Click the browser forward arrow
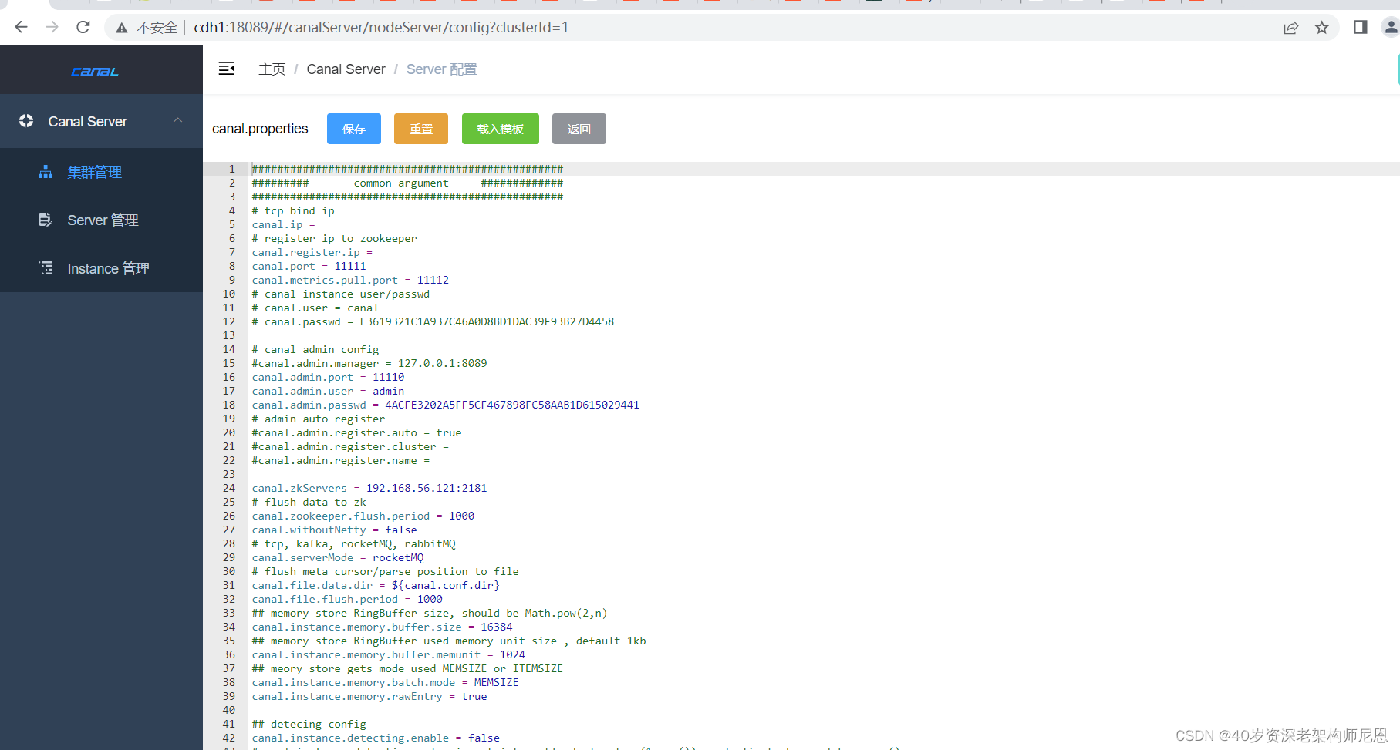The image size is (1400, 750). [x=52, y=28]
